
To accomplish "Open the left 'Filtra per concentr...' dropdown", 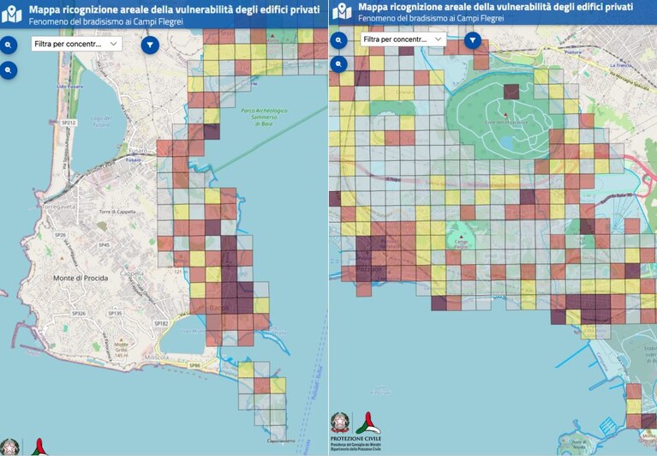I will [77, 44].
